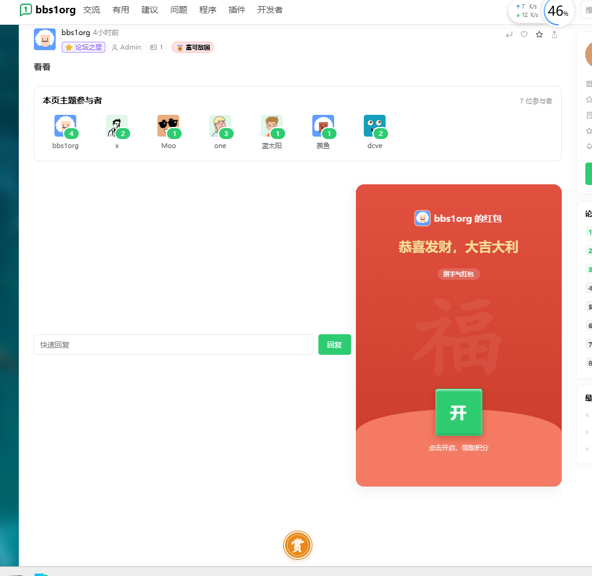
Task: Open the 插件 menu item
Action: click(x=237, y=10)
